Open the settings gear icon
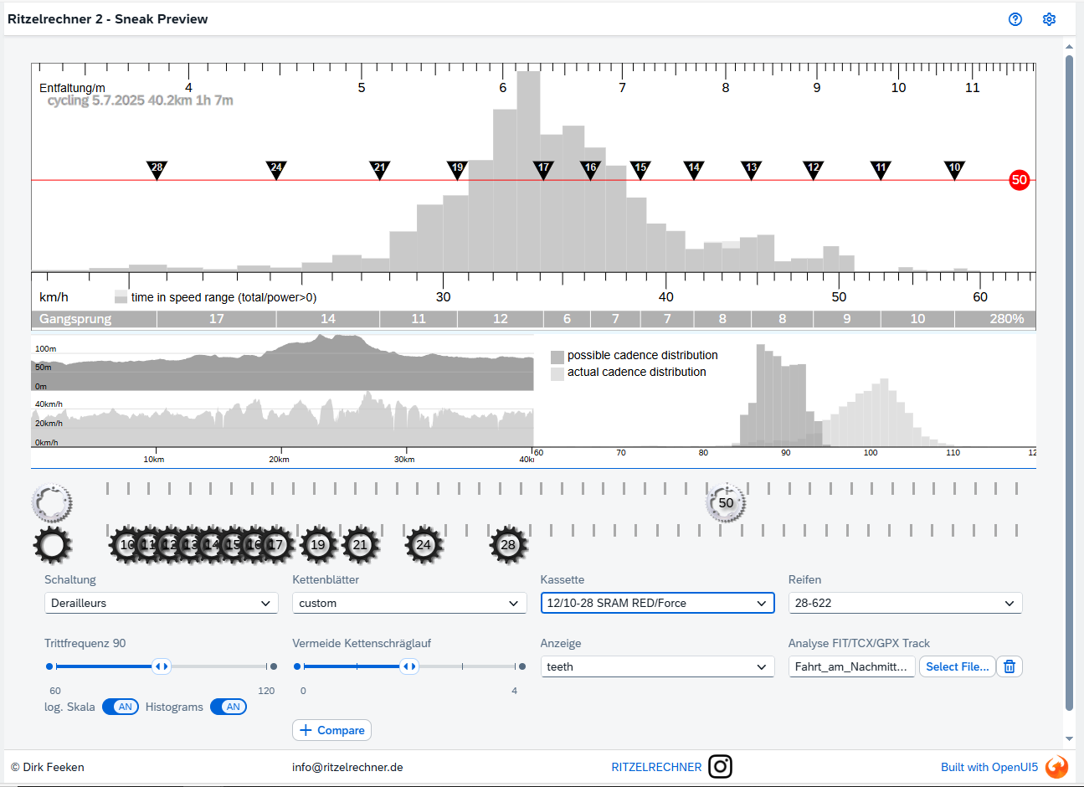Viewport: 1084px width, 787px height. pyautogui.click(x=1049, y=19)
